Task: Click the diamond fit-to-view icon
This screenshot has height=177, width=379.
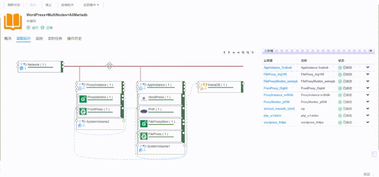Action: 253,52
